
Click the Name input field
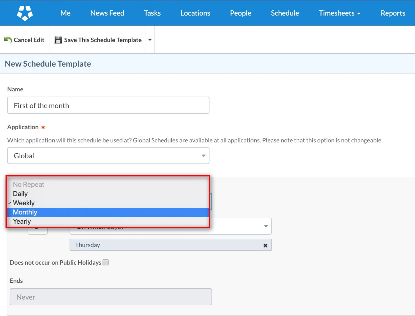click(x=108, y=105)
